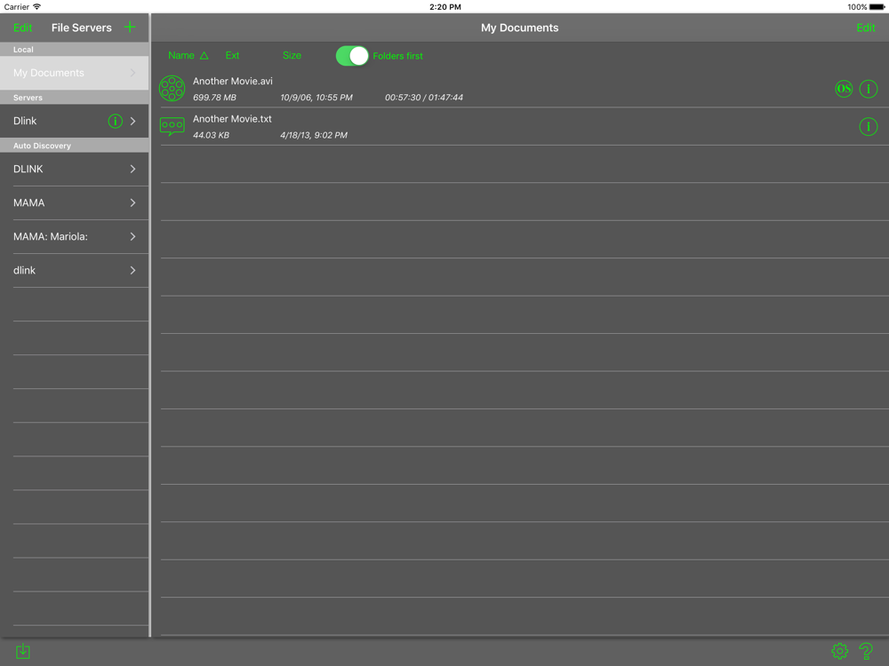889x666 pixels.
Task: Tap the OS subtitles icon for Another Movie.avi
Action: click(844, 89)
